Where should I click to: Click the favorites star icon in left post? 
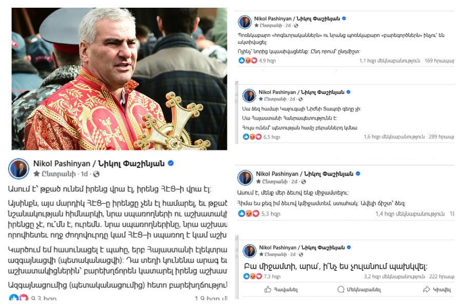36,174
